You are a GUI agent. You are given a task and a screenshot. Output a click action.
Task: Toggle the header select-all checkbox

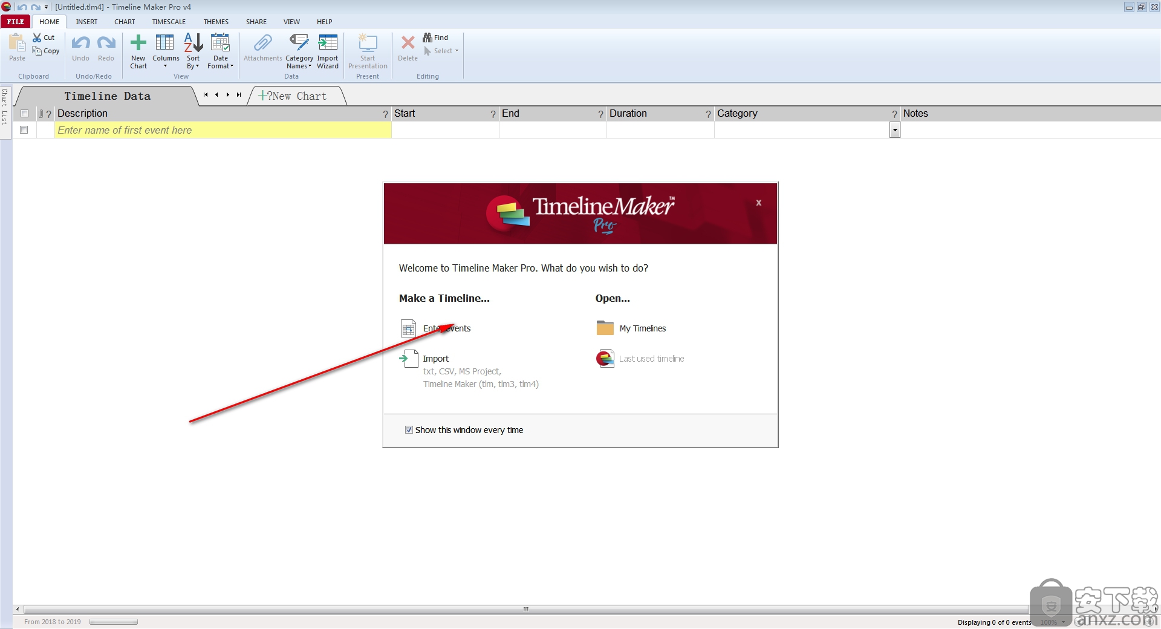click(x=24, y=114)
